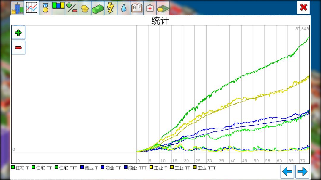321x180 pixels.
Task: Zoom in chart with green plus
Action: pyautogui.click(x=18, y=33)
